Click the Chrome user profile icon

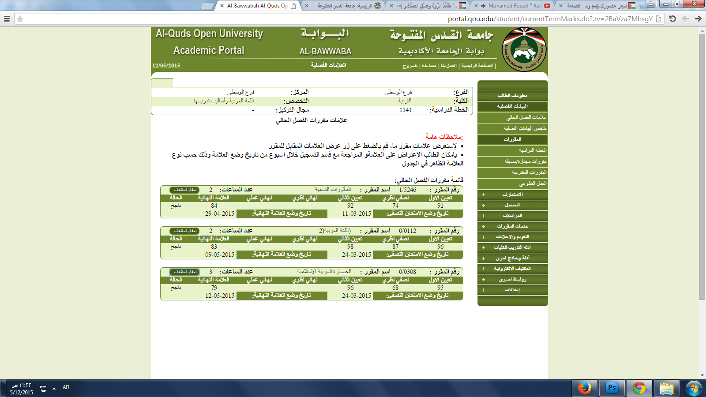tap(651, 4)
